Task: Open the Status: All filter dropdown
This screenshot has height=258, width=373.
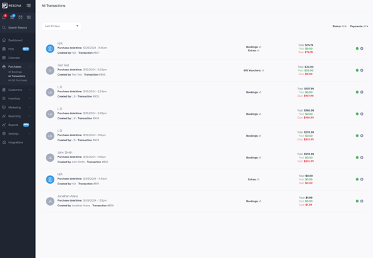Action: 339,27
